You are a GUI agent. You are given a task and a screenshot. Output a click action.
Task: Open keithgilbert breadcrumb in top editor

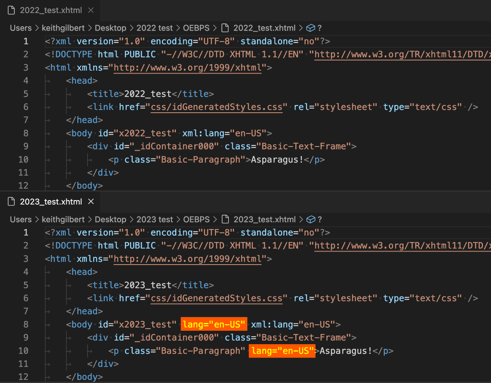(x=63, y=28)
